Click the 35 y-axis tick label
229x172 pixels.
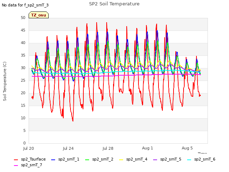pyautogui.click(x=23, y=56)
